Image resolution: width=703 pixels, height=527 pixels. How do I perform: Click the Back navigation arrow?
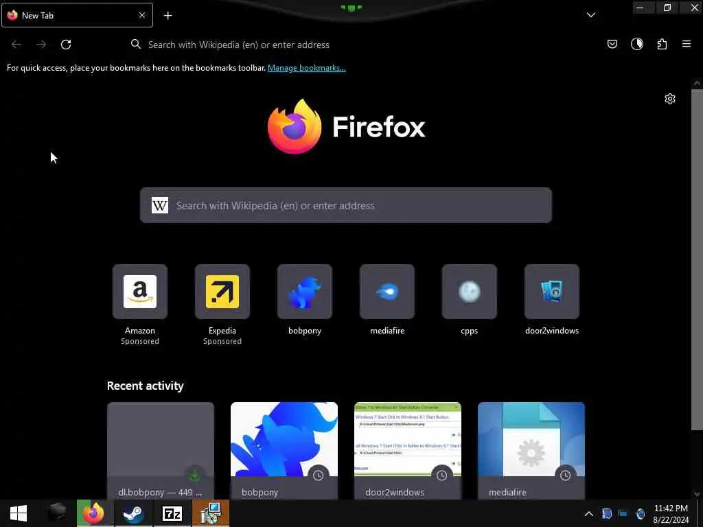(x=16, y=45)
